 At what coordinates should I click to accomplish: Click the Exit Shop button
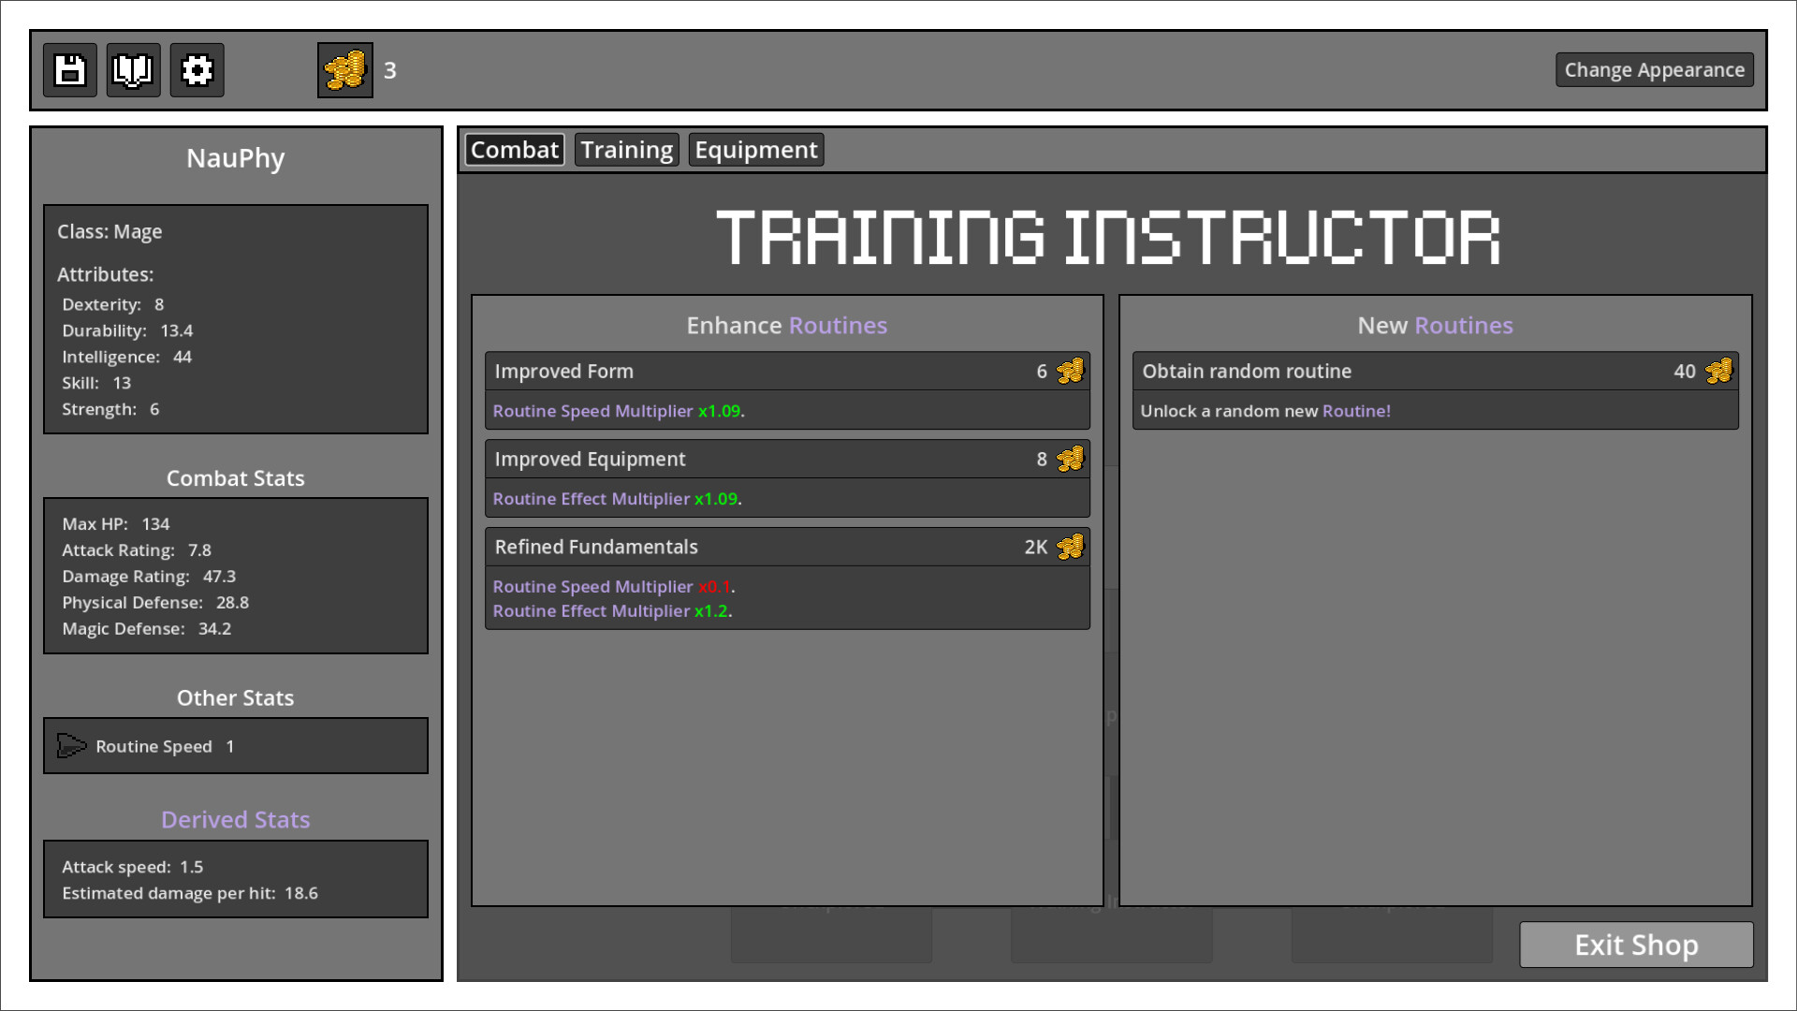pyautogui.click(x=1636, y=945)
